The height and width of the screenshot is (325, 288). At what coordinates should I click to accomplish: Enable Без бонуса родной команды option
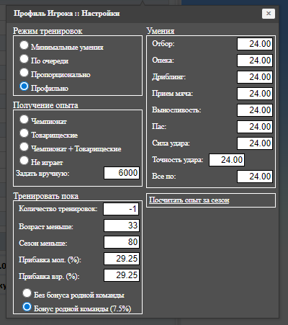27,293
